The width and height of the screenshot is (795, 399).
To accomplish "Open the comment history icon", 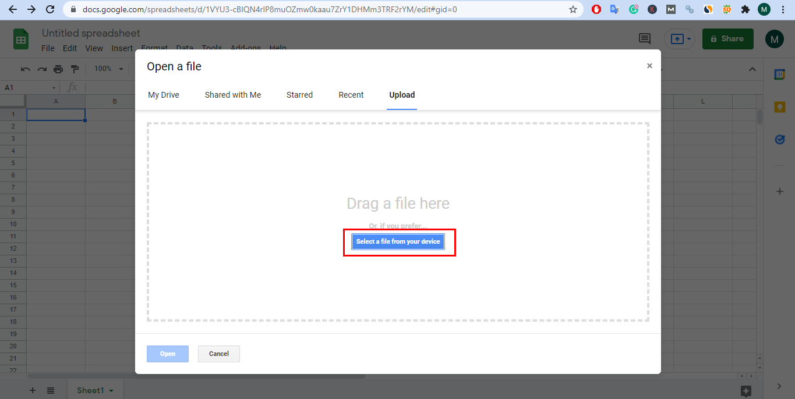I will pyautogui.click(x=644, y=38).
